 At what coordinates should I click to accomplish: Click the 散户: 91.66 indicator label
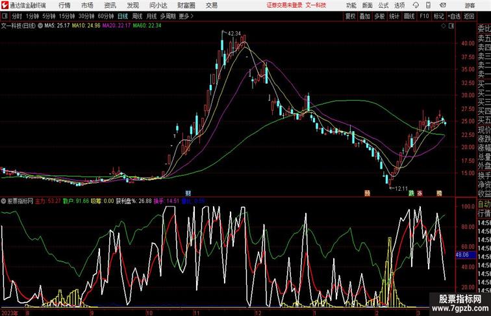[76, 201]
